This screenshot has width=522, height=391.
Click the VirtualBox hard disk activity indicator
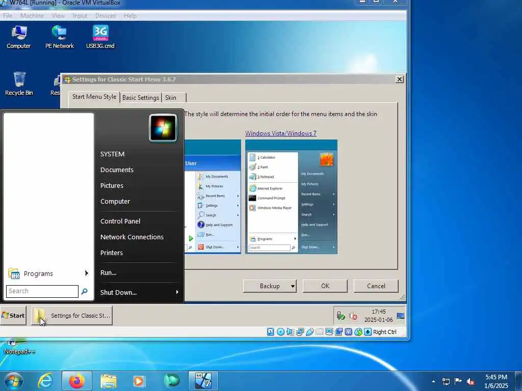click(271, 332)
